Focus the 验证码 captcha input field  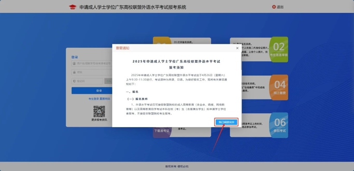pos(87,81)
